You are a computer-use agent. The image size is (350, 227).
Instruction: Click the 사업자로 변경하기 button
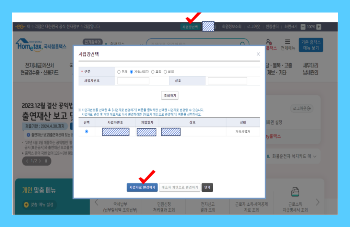pos(143,187)
